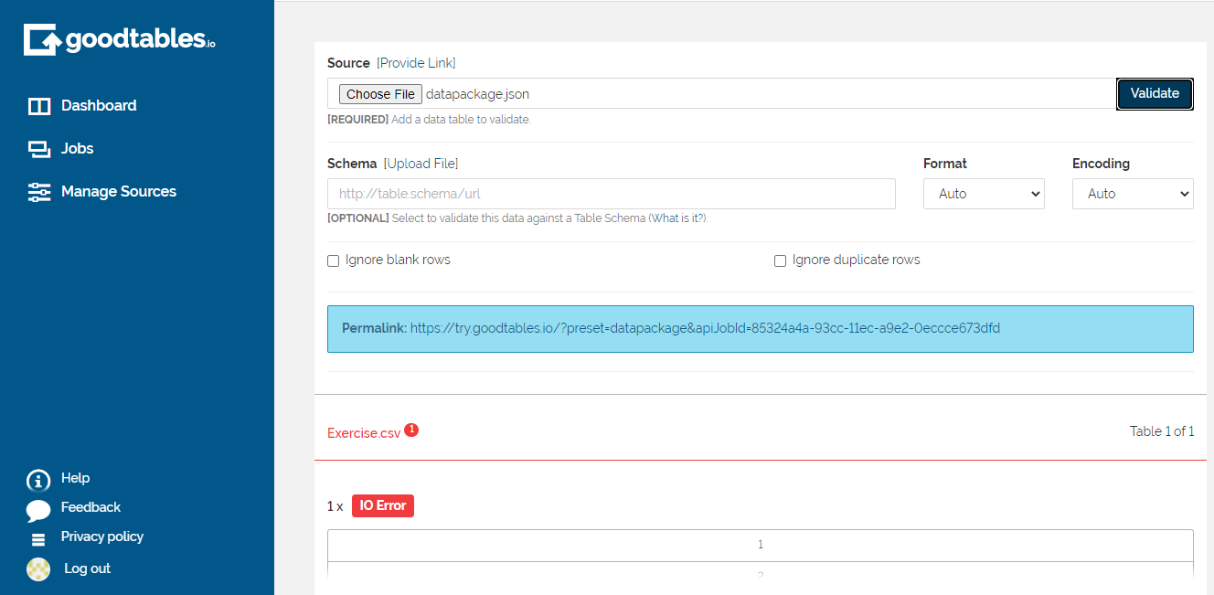Click the IO Error label
The height and width of the screenshot is (595, 1214).
pyautogui.click(x=383, y=505)
